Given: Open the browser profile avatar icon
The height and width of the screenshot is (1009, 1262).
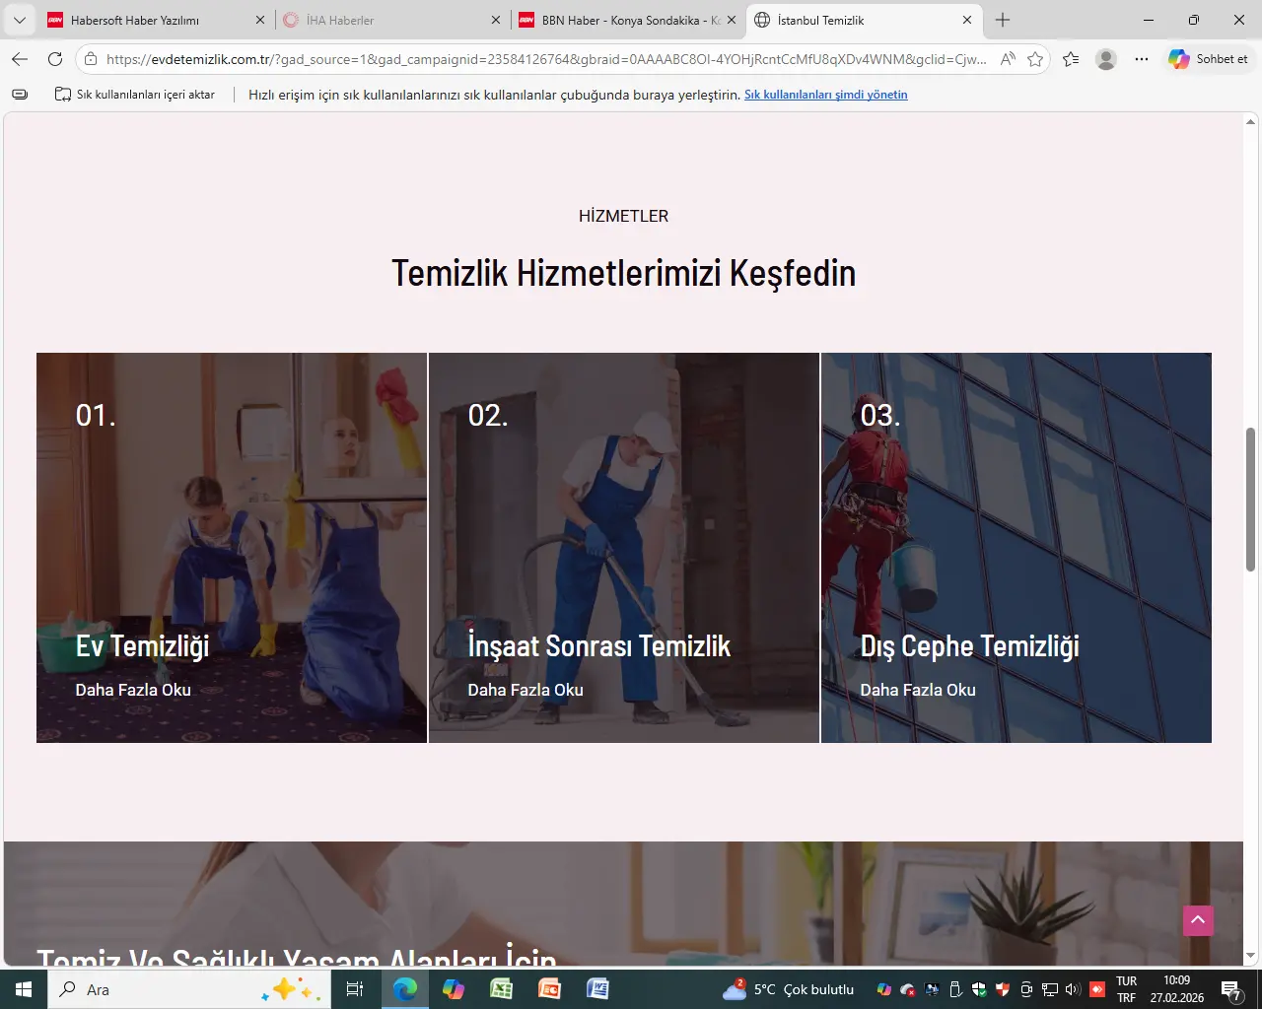Looking at the screenshot, I should 1106,59.
